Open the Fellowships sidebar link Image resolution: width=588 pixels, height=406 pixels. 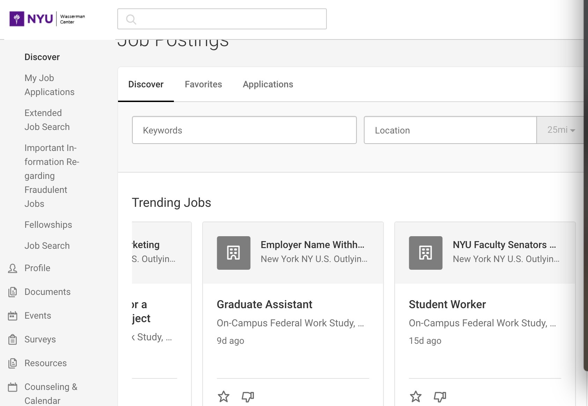coord(48,225)
